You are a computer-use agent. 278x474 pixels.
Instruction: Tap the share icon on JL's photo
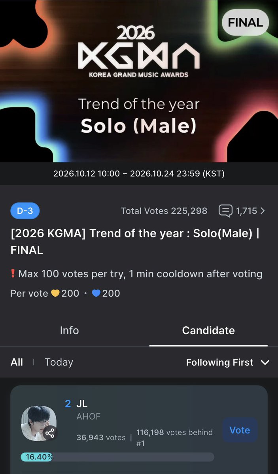click(50, 433)
